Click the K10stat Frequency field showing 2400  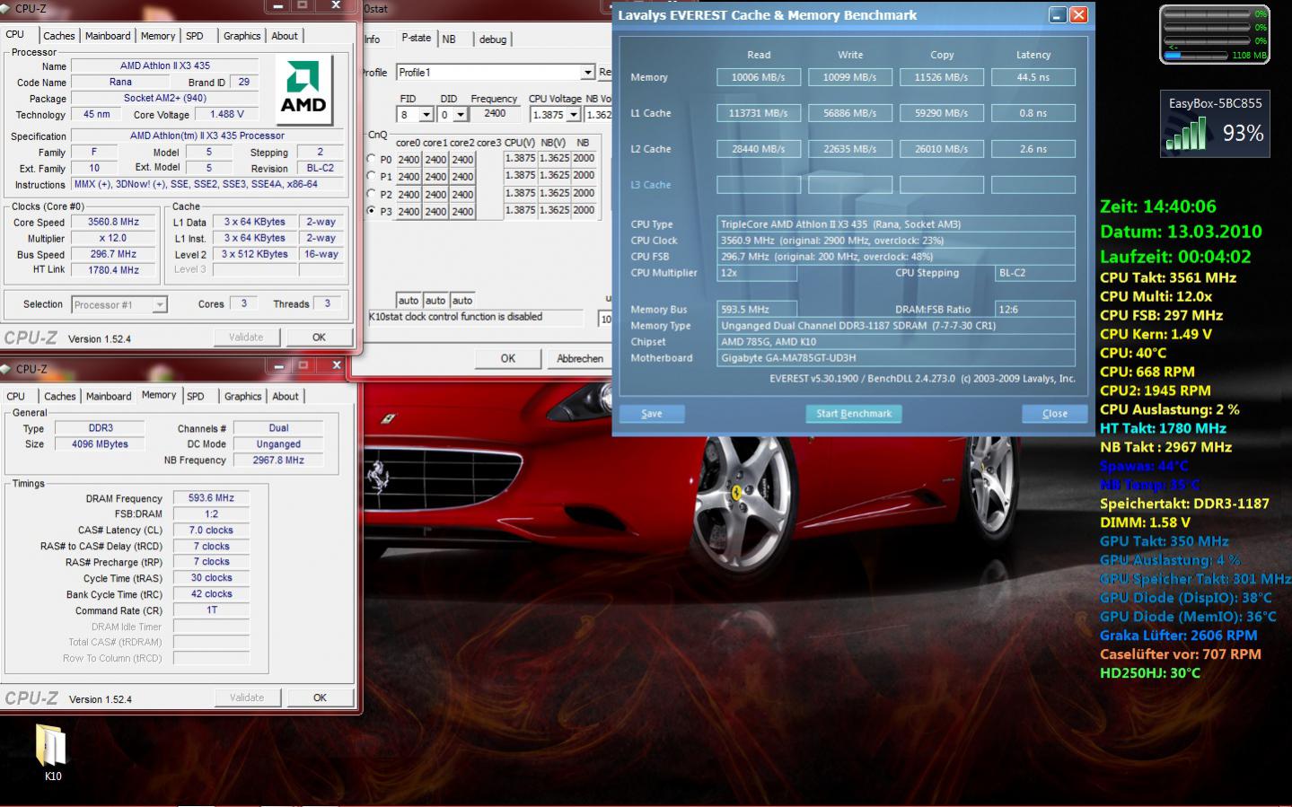pyautogui.click(x=496, y=114)
